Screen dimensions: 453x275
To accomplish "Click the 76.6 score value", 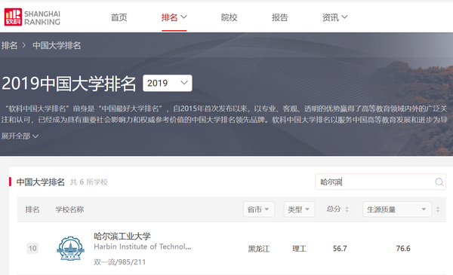I will [403, 249].
